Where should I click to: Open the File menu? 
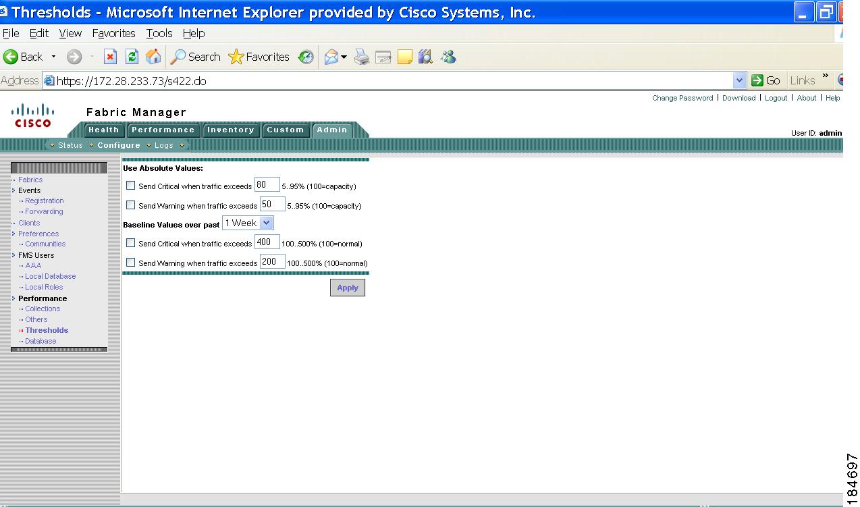tap(11, 33)
